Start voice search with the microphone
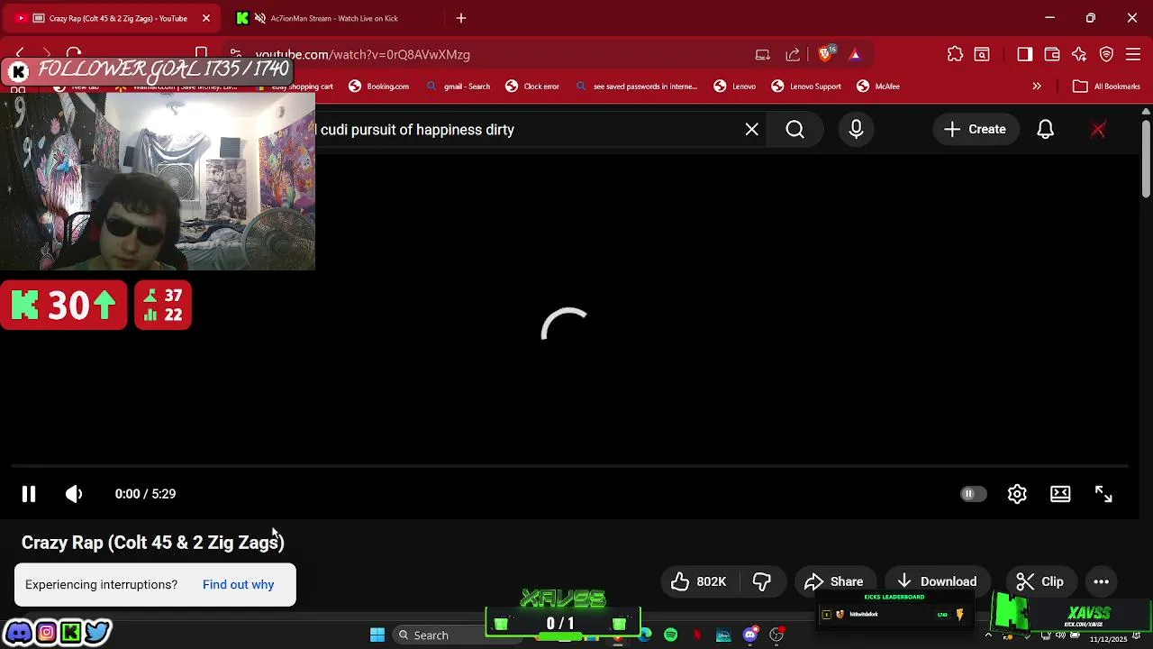 (856, 129)
